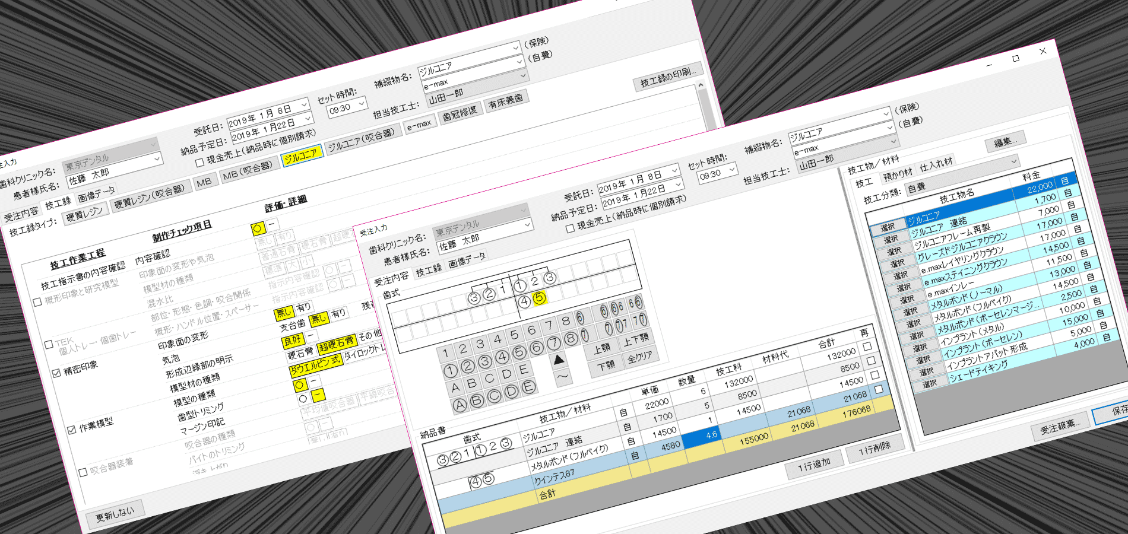Screen dimensions: 1128x534
Task: Select the yellow highlighted tooth 5 in chart
Action: coord(539,298)
